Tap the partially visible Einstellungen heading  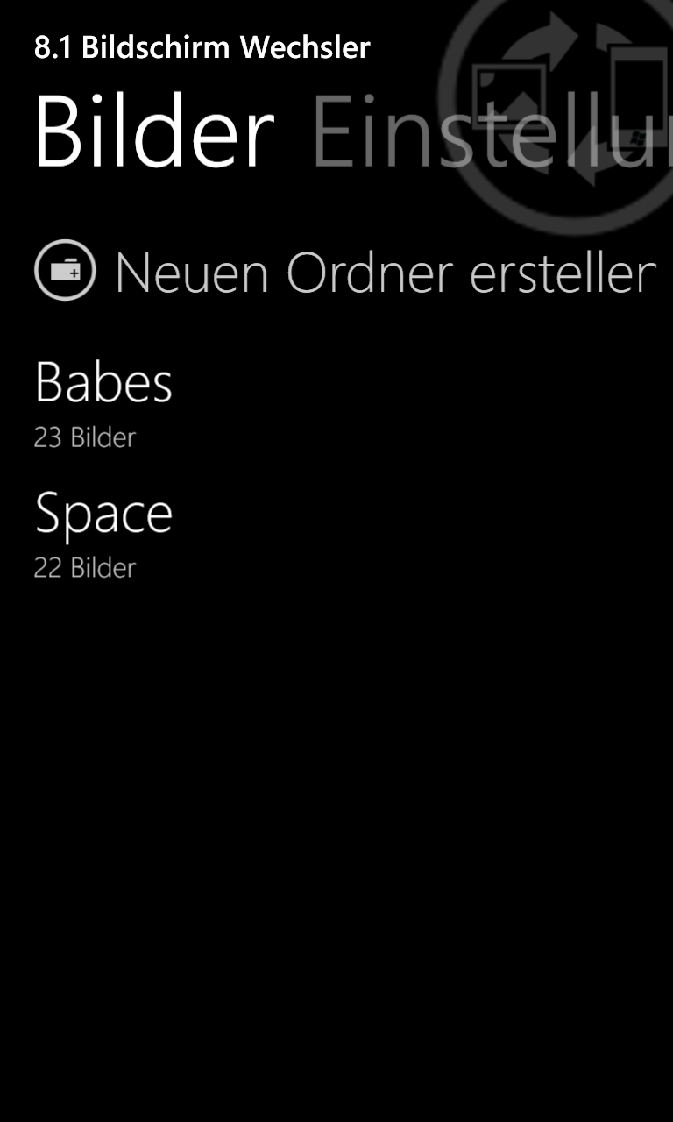click(x=492, y=131)
